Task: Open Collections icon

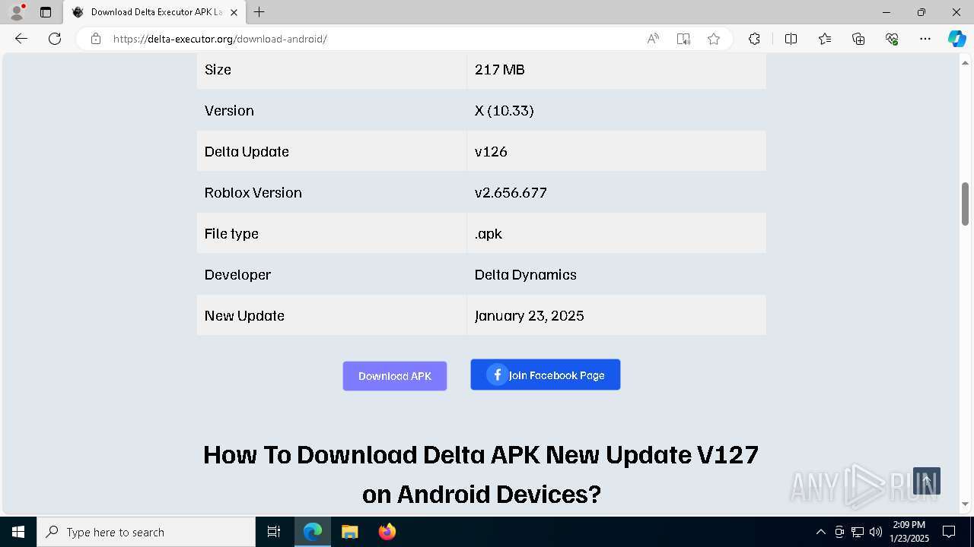Action: [858, 39]
